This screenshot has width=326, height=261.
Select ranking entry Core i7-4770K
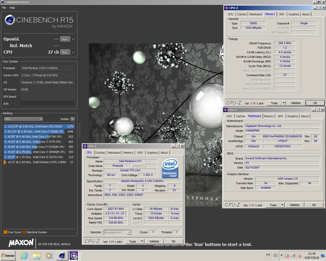click(x=39, y=136)
